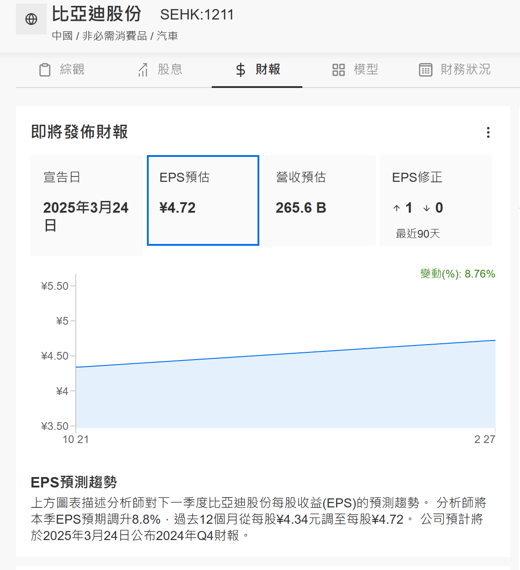Click the ¥5 y-axis label
This screenshot has width=520, height=570.
[x=62, y=321]
